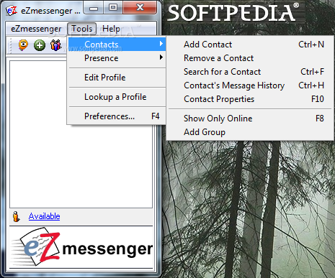Choose Lookup a Profile
The width and height of the screenshot is (335, 278).
[117, 97]
